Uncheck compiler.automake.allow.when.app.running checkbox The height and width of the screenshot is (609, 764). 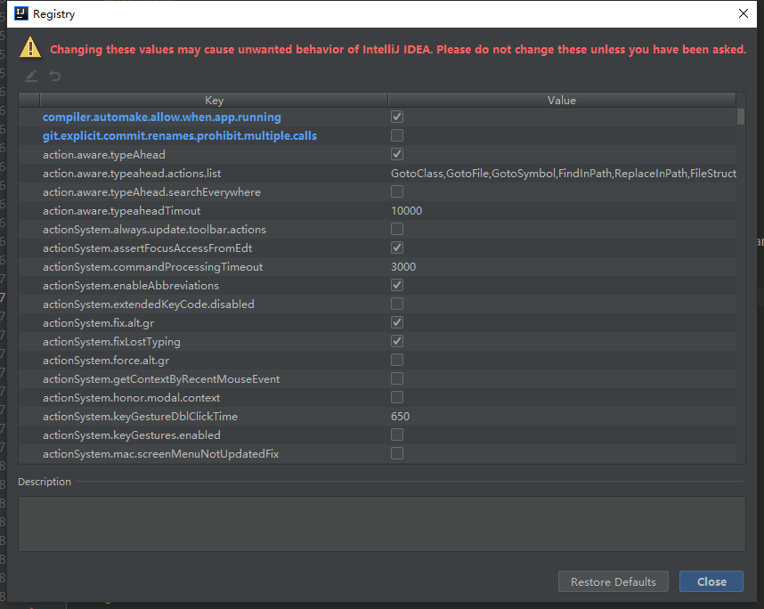pyautogui.click(x=397, y=117)
